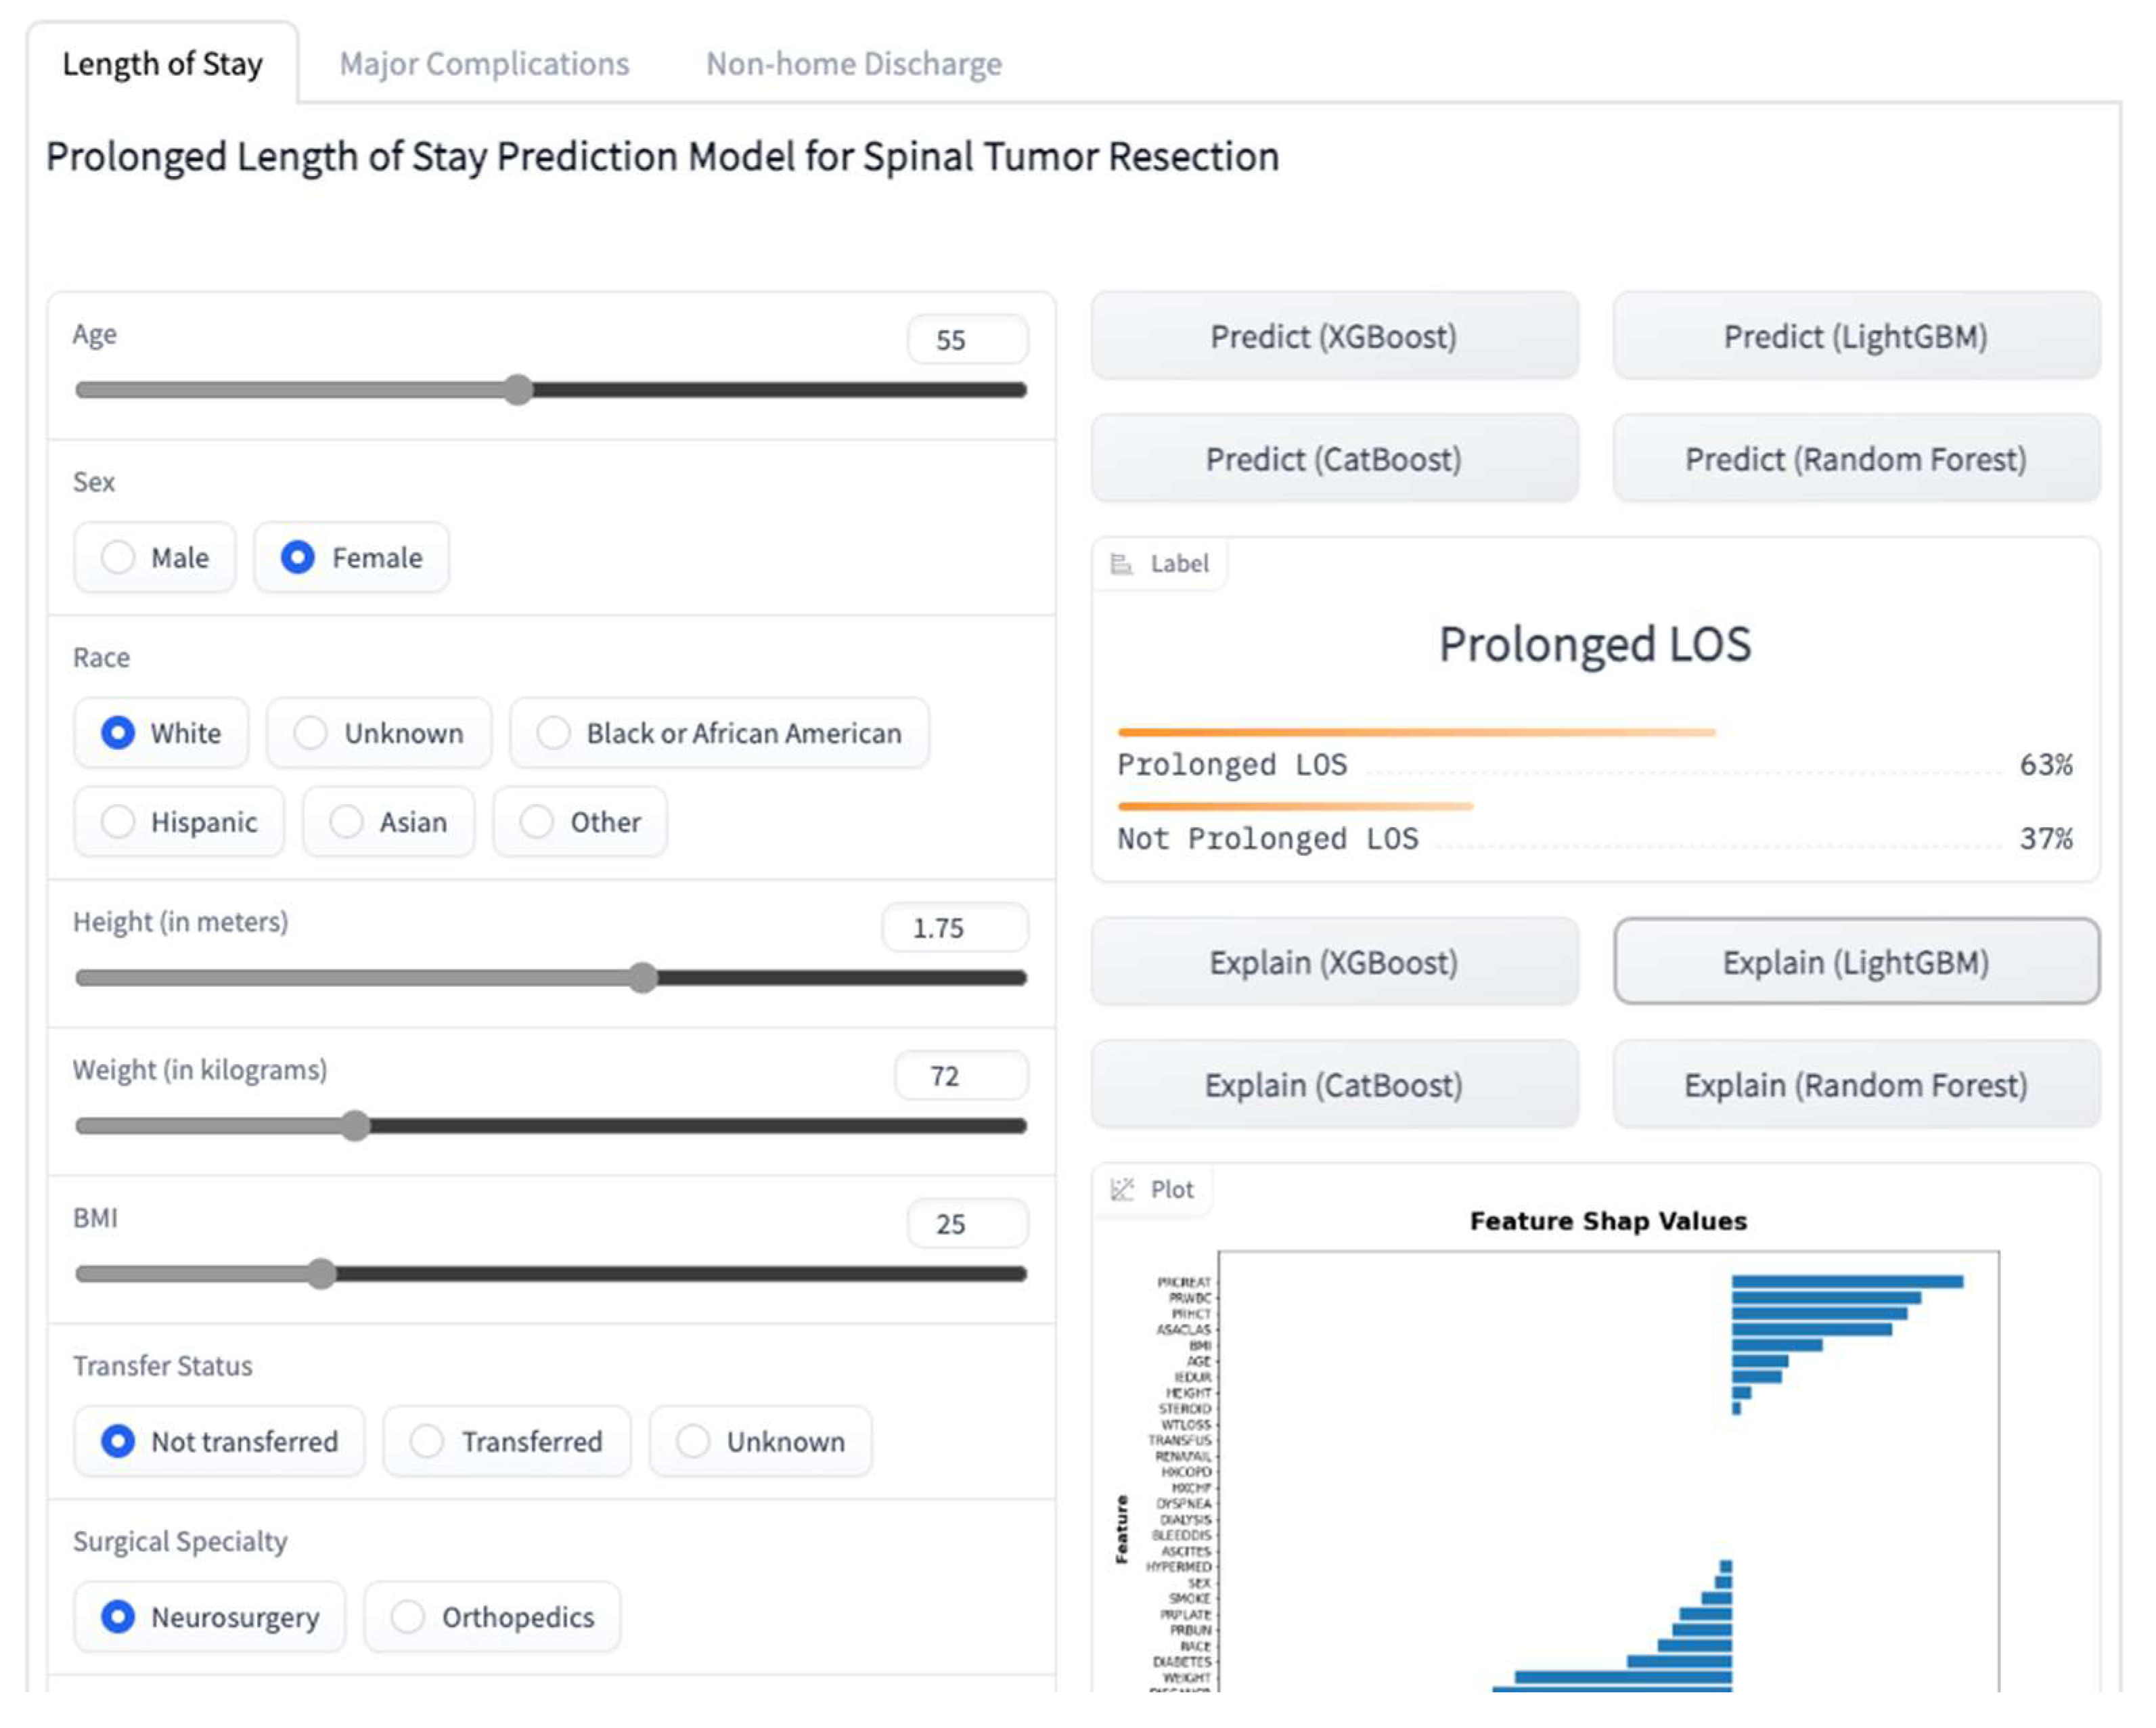Choose the Male radio button

coord(119,557)
